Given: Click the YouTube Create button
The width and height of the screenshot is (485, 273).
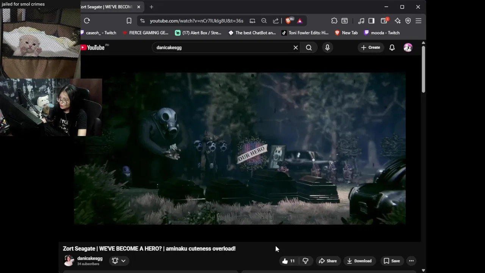Looking at the screenshot, I should [371, 47].
